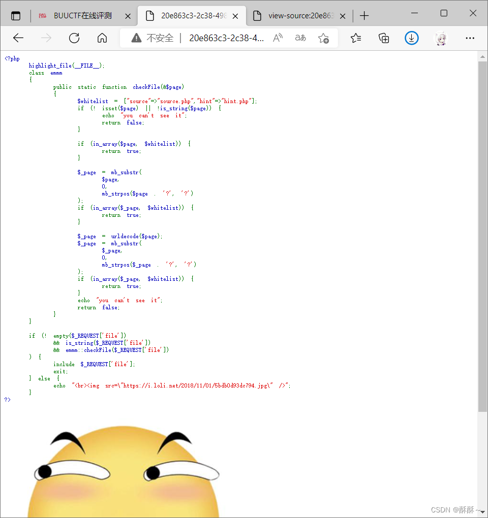Screen dimensions: 488x518
Task: Open the Collections panel
Action: click(x=383, y=38)
